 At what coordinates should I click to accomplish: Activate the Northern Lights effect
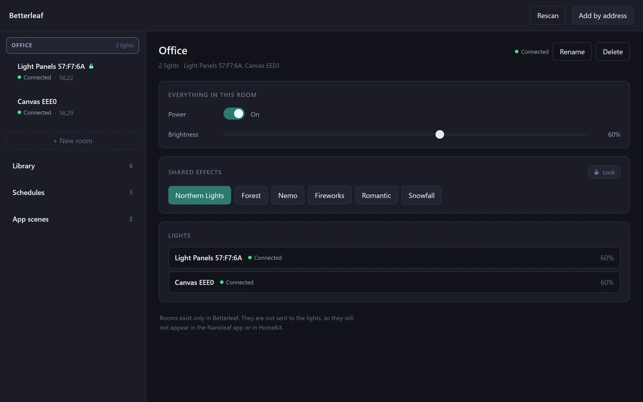point(199,195)
